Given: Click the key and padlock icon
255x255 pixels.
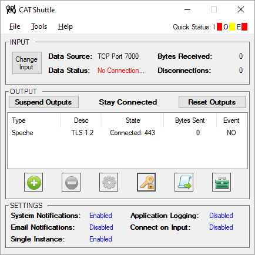Looking at the screenshot, I should pos(146,182).
